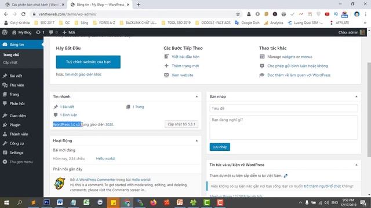Open Photoshop from the taskbar

click(x=46, y=203)
